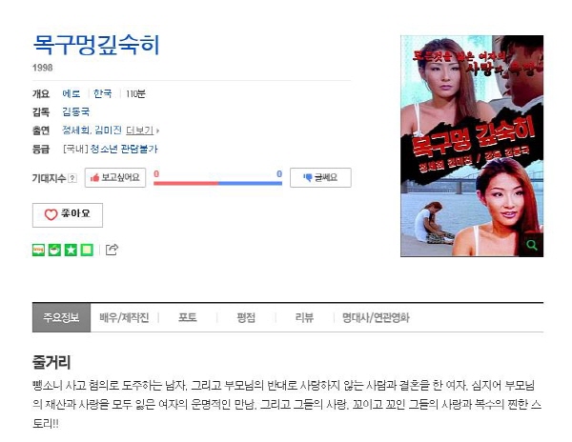Click the poster magnifier zoom icon

[x=532, y=245]
